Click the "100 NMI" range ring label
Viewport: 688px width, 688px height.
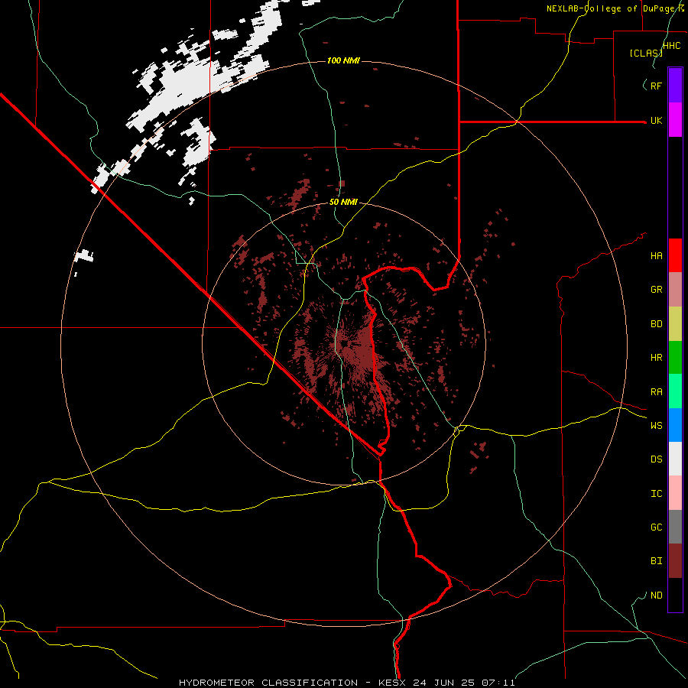[343, 60]
